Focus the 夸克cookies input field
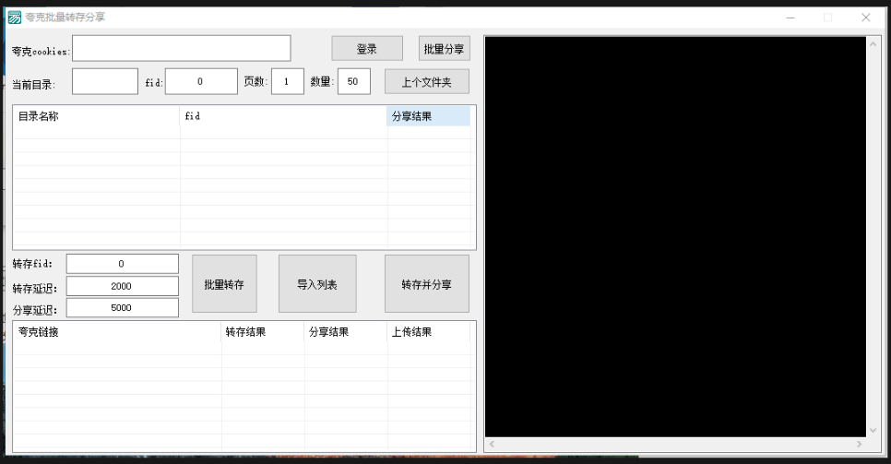Screen dimensions: 891x464 182,48
